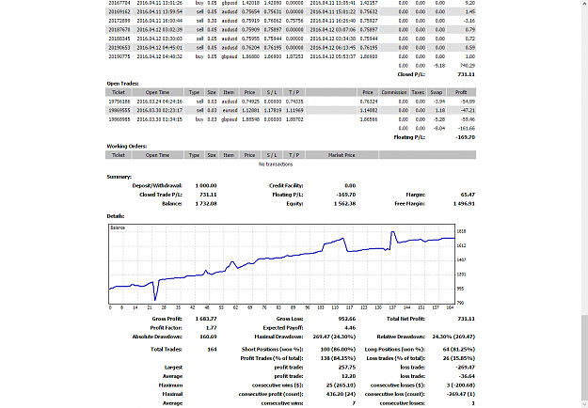Click the closed trades total 740.29
Screen dimensions: 588x408
467,66
